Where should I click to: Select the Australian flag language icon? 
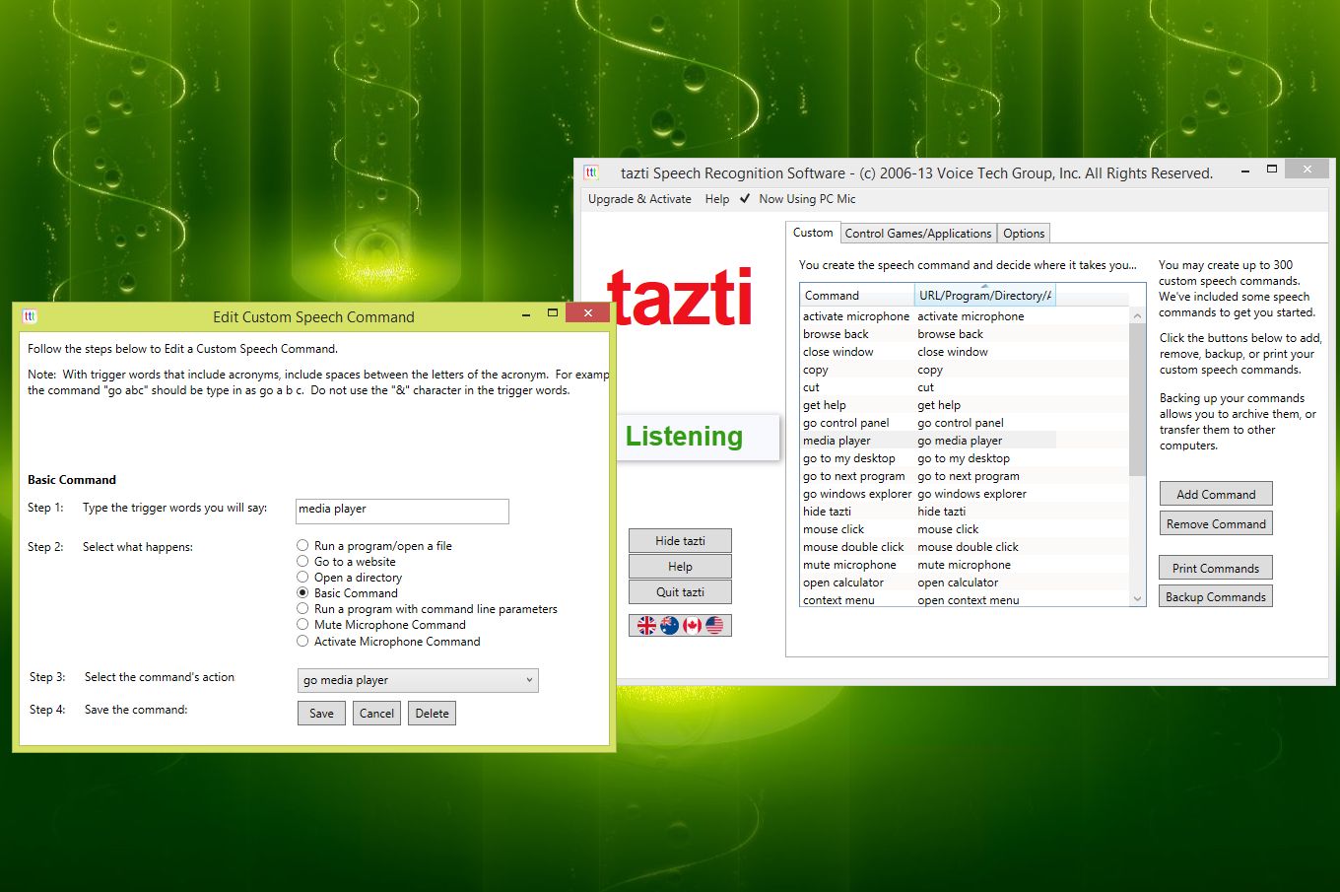pyautogui.click(x=669, y=625)
